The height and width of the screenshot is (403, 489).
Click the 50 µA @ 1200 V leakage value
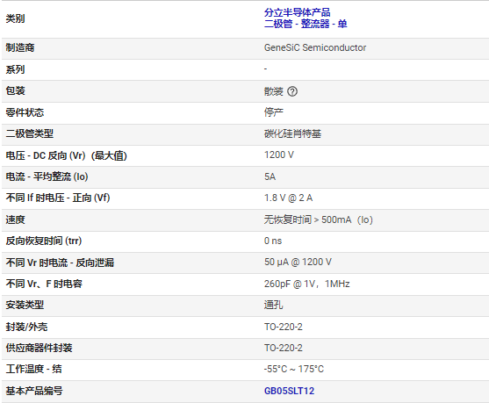[298, 262]
